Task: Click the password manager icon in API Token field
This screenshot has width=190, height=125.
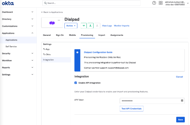Action: (182, 100)
